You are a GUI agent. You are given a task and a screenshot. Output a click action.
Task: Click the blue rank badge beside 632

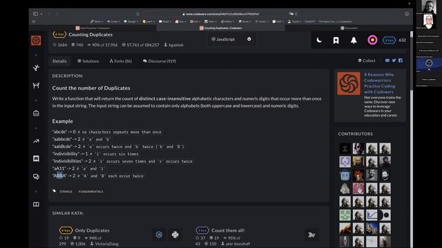(x=389, y=40)
